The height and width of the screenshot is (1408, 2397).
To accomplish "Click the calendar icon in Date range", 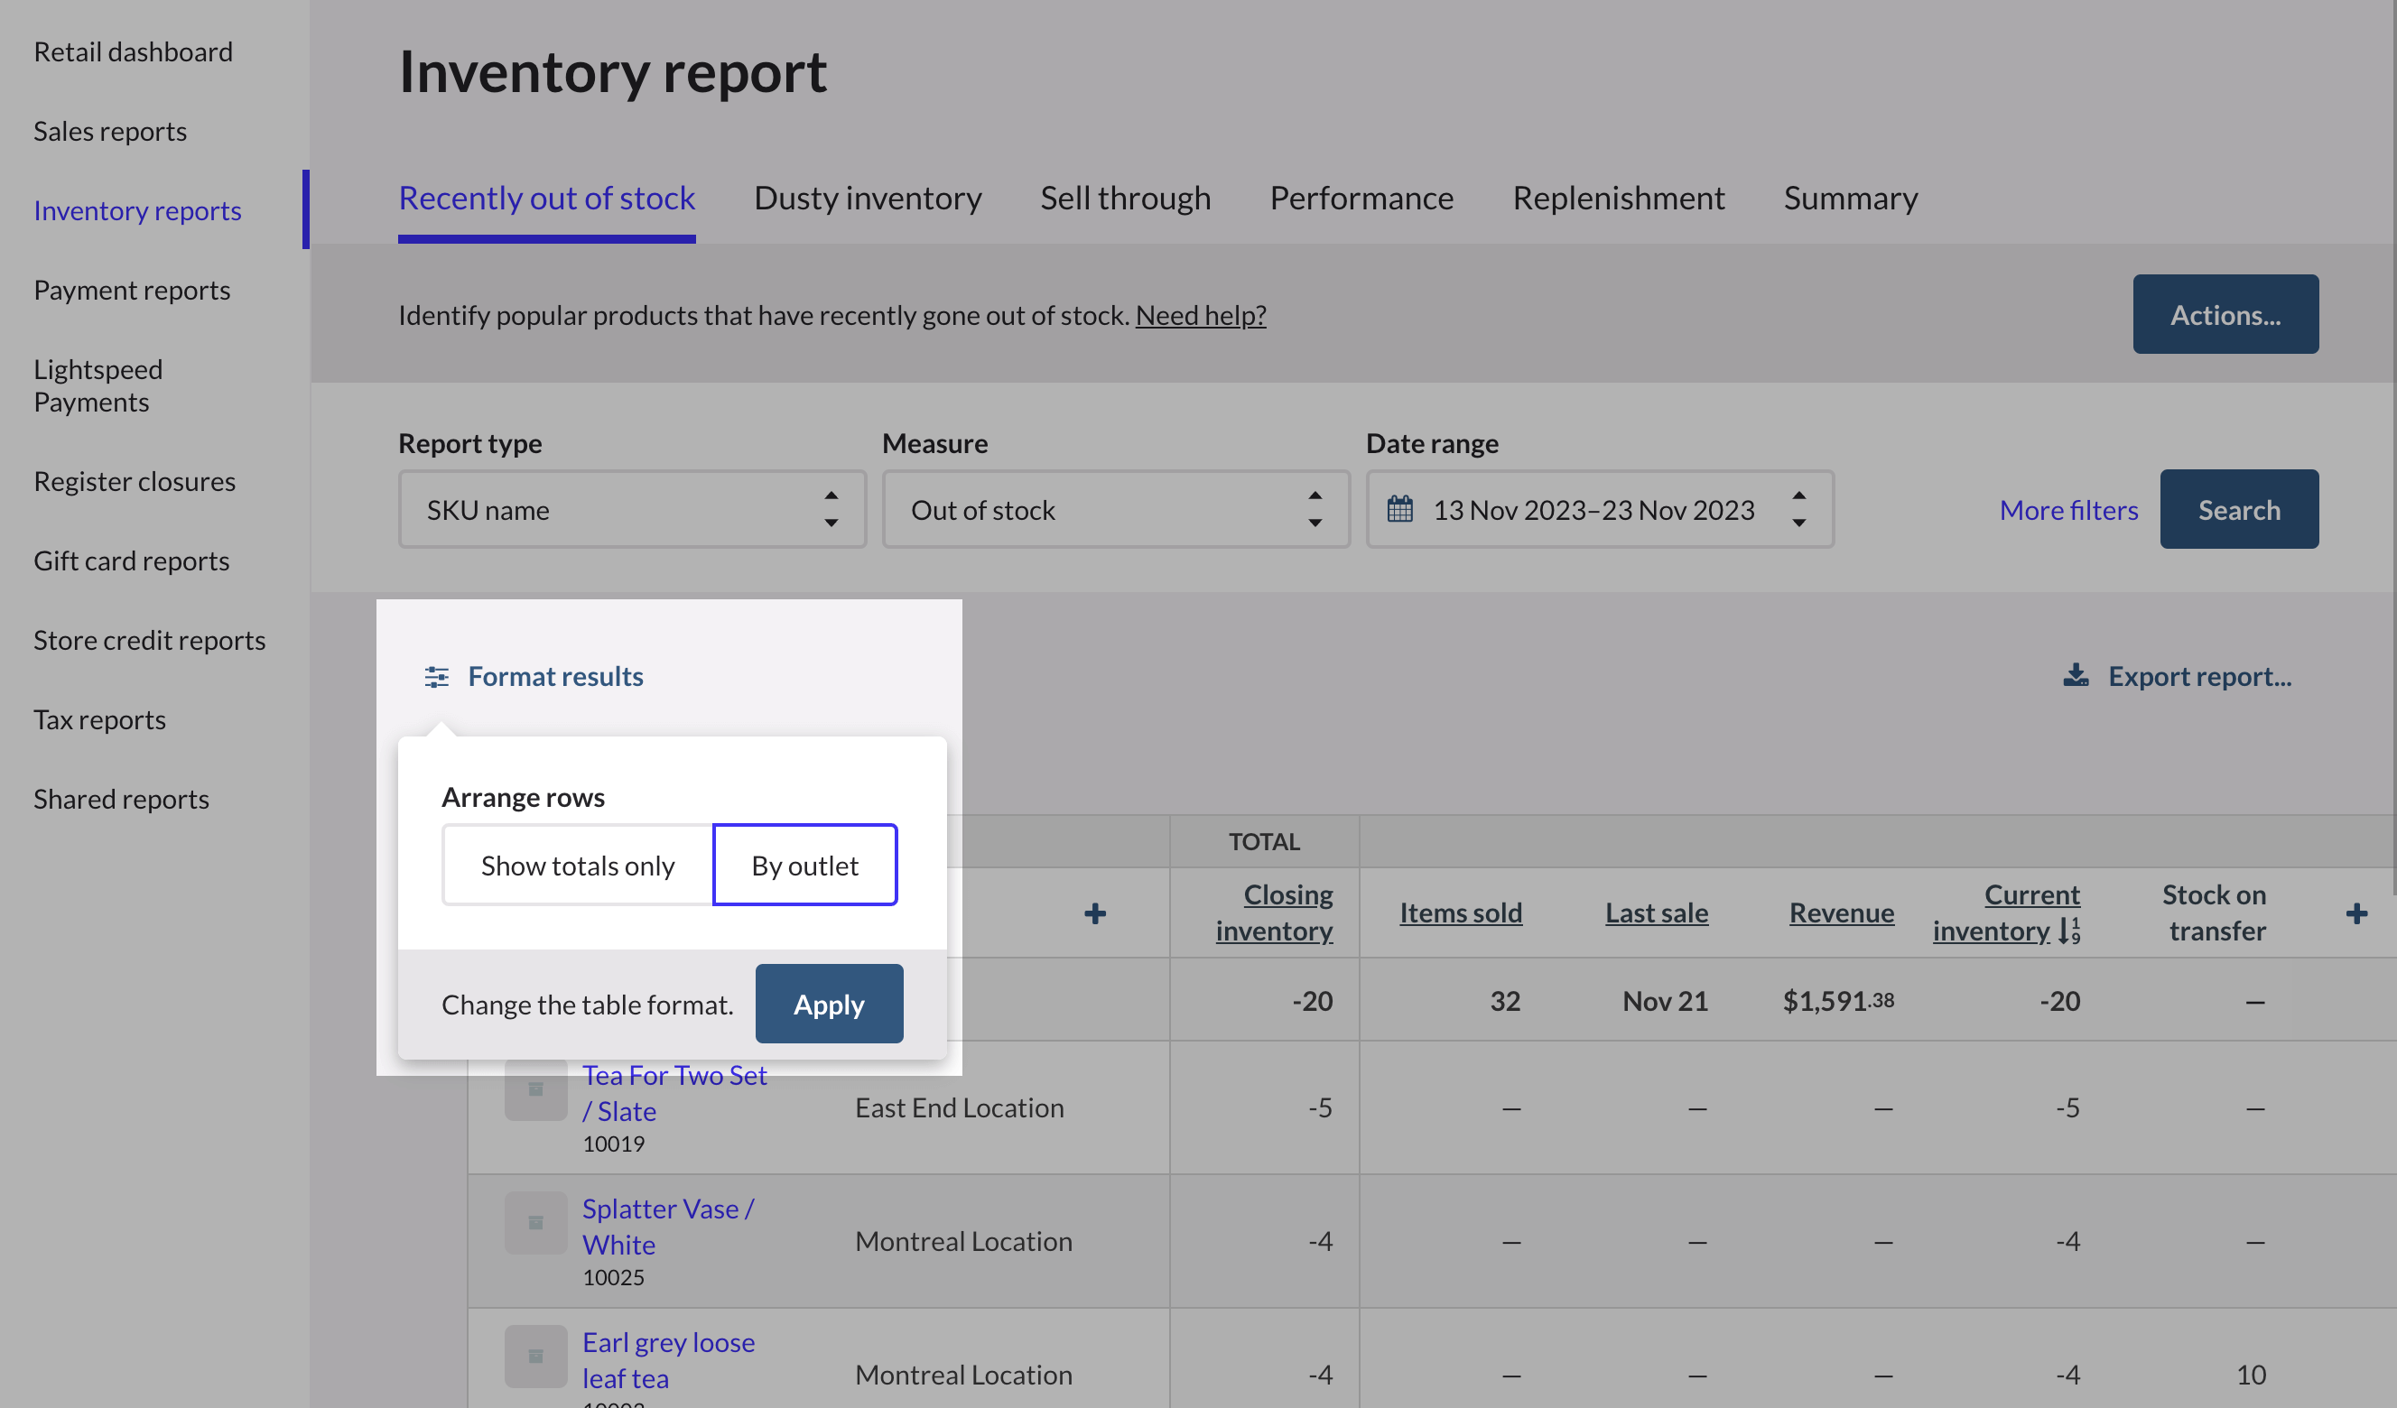I will (x=1399, y=510).
